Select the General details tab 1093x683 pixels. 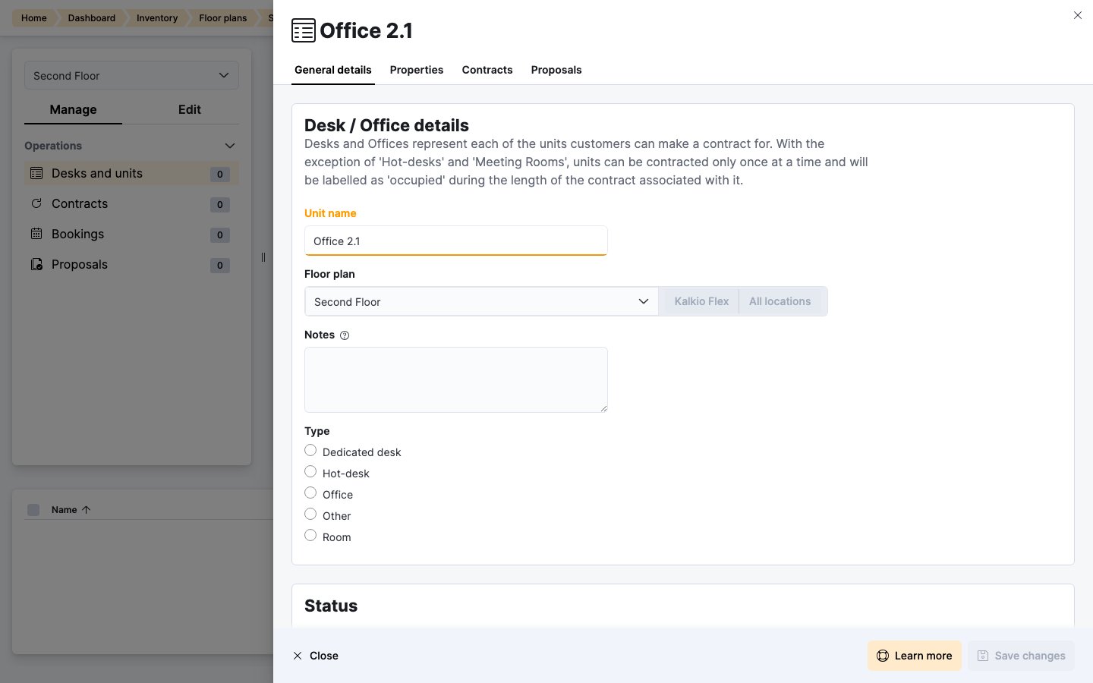pyautogui.click(x=333, y=70)
